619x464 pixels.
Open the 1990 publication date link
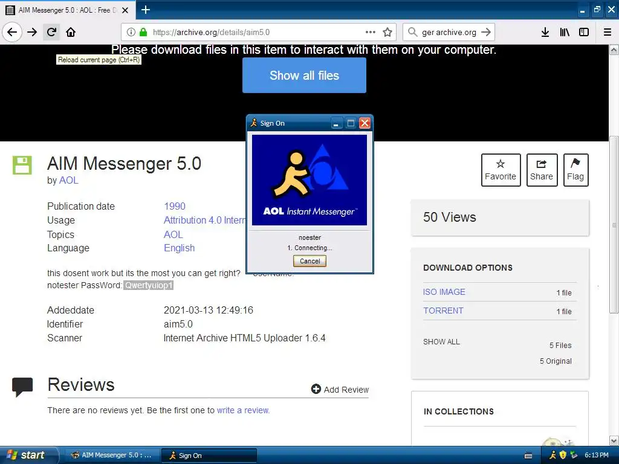[x=175, y=207]
